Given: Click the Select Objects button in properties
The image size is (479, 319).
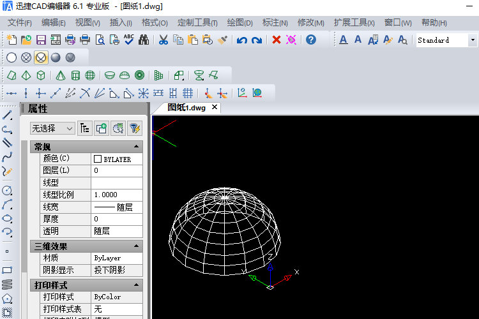Looking at the screenshot, I should [x=118, y=128].
